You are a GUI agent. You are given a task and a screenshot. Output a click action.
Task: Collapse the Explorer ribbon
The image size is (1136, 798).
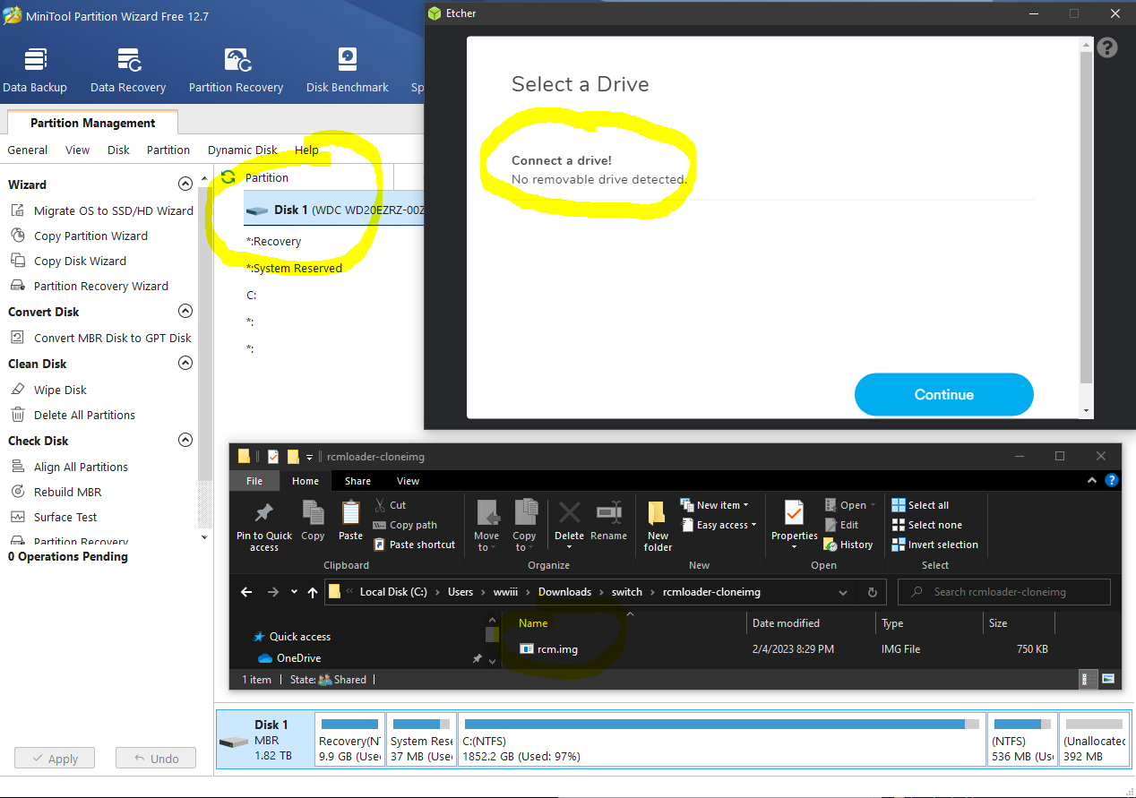[x=1092, y=481]
